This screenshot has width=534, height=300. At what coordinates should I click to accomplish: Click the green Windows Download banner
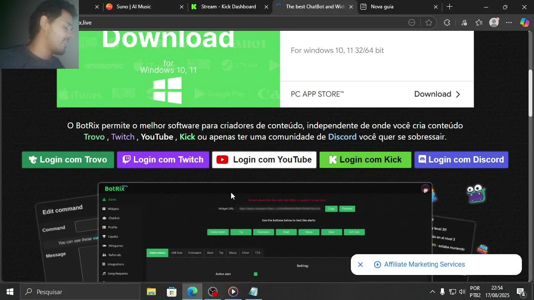point(168,69)
